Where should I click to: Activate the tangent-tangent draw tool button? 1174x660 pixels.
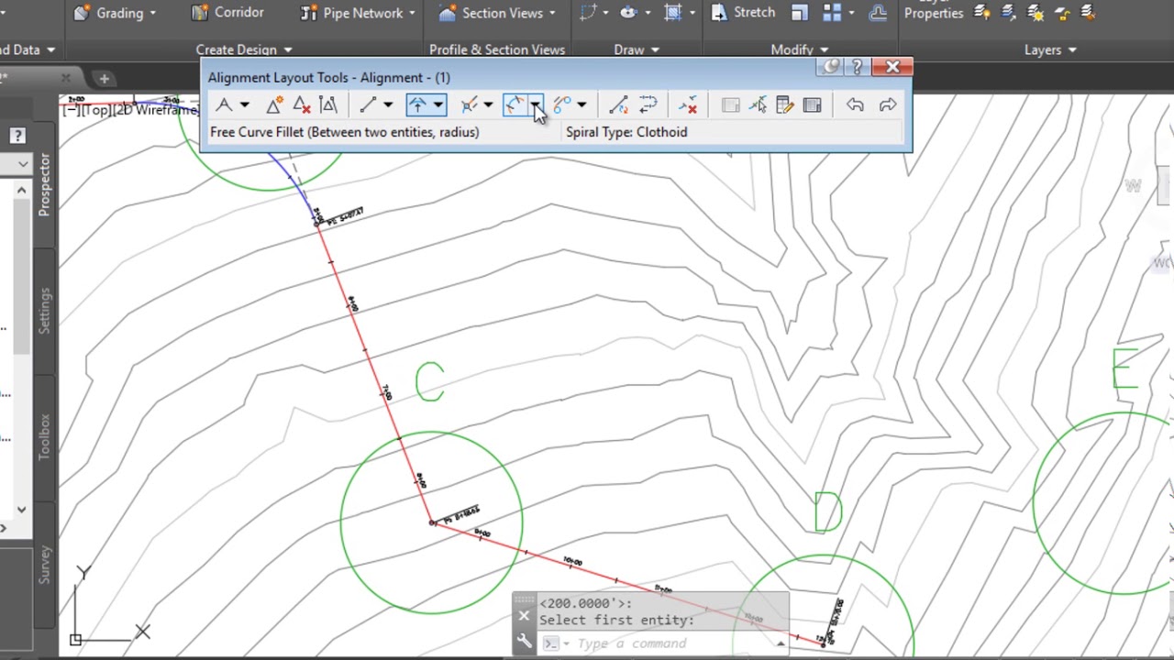(x=225, y=105)
